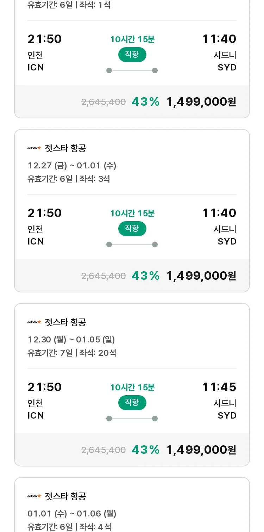The image size is (264, 532).
Task: Select 1,499,000원 price on 12.27 flight
Action: pos(201,276)
